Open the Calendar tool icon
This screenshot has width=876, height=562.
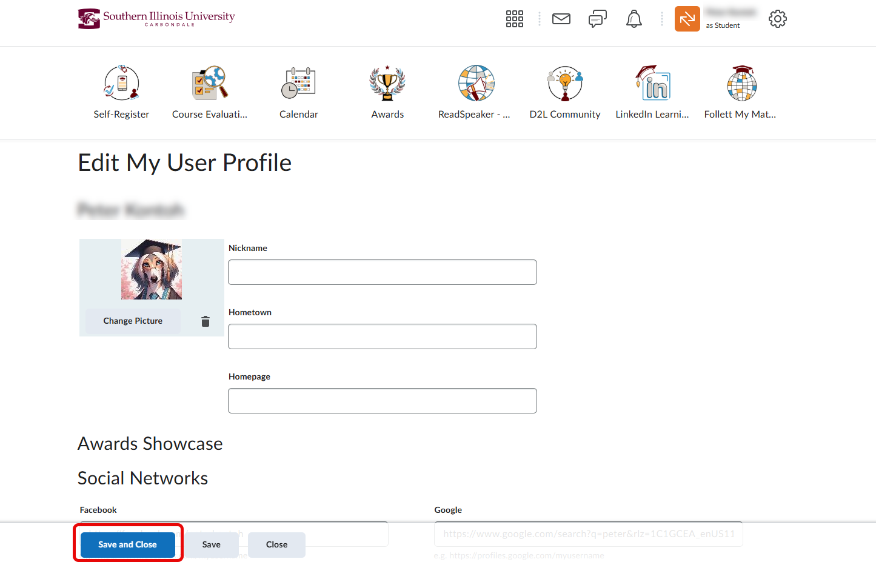[x=298, y=83]
